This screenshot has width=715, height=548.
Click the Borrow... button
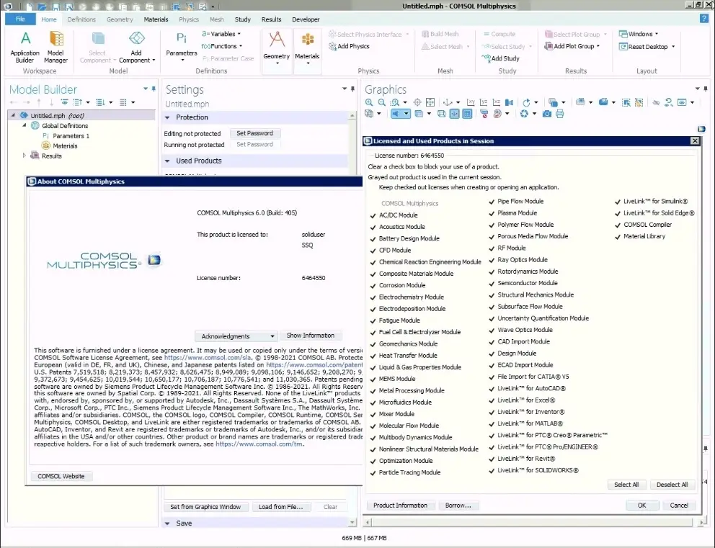458,506
